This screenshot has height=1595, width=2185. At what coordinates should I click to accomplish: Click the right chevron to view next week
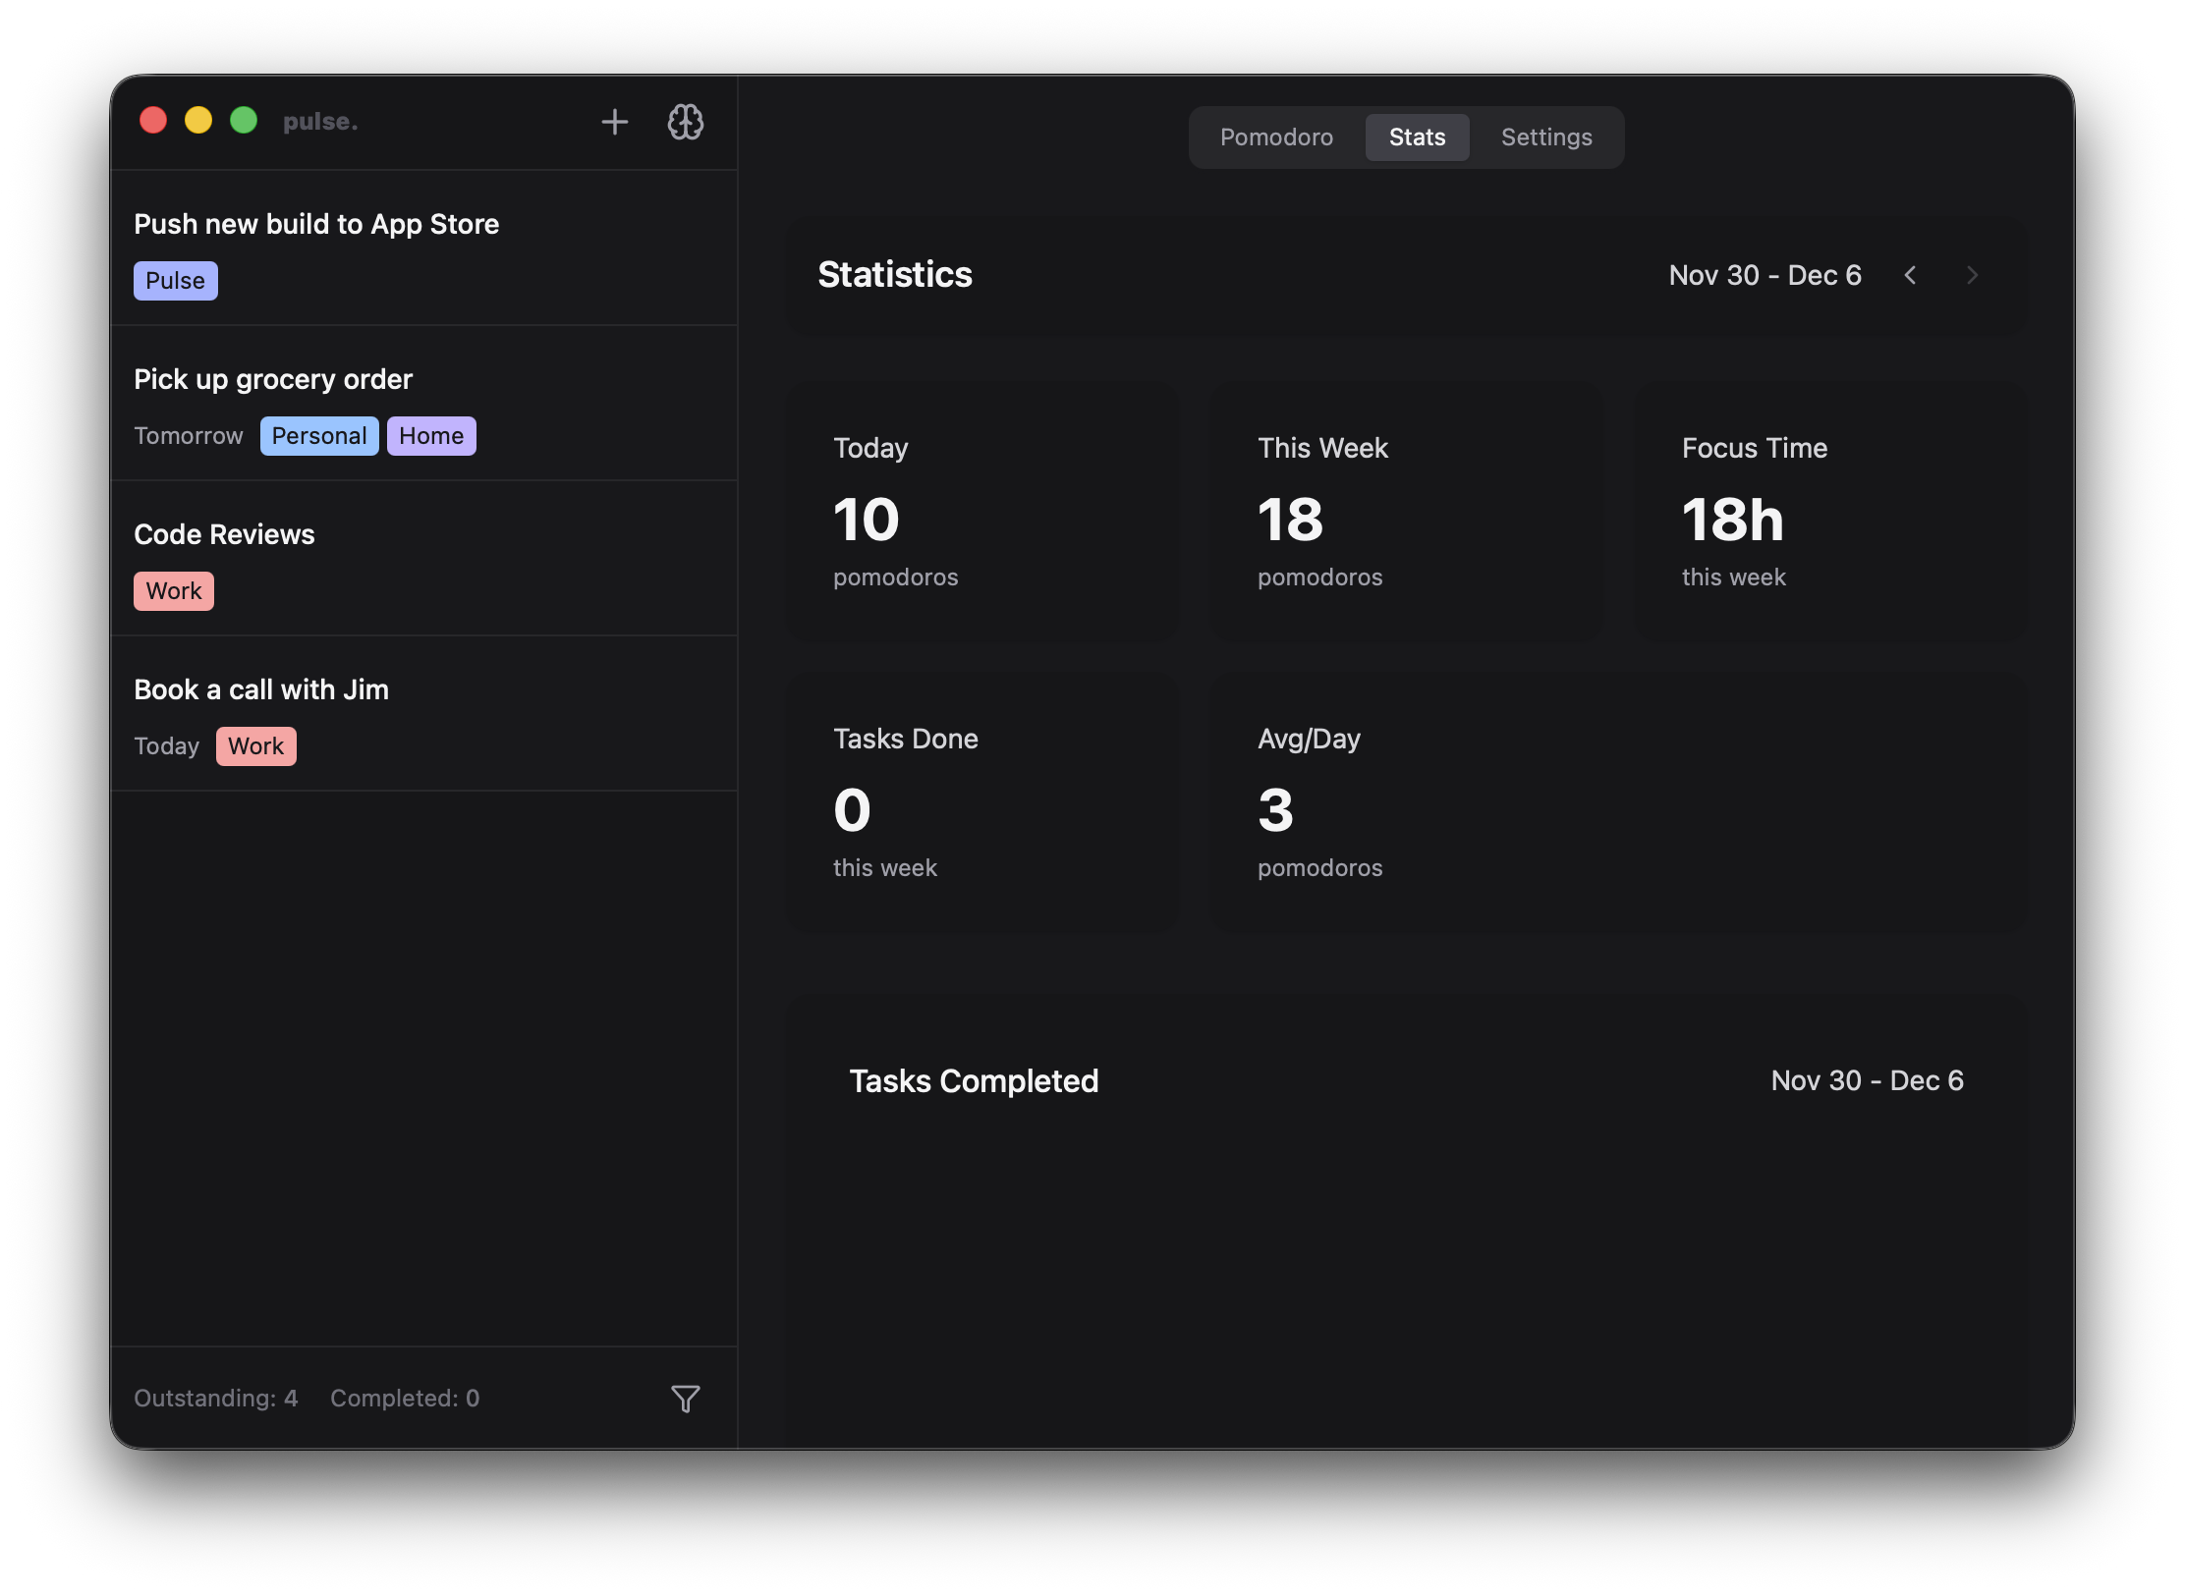point(1973,276)
